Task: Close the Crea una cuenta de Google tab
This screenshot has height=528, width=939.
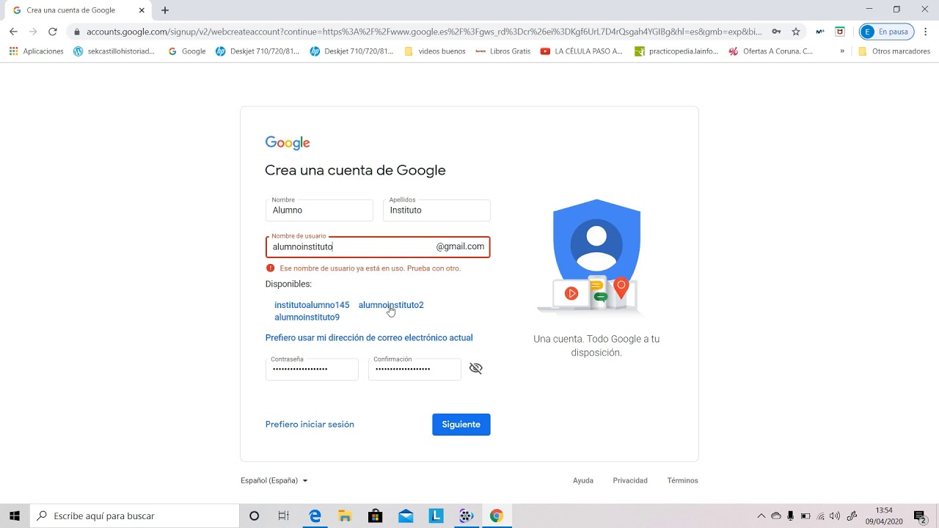Action: tap(142, 10)
